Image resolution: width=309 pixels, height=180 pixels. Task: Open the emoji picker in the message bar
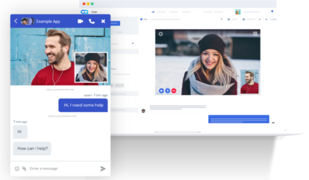(17, 169)
